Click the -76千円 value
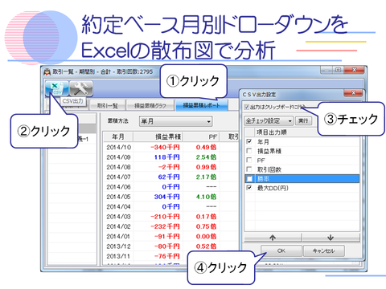This screenshot has width=386, height=289. pos(167,256)
